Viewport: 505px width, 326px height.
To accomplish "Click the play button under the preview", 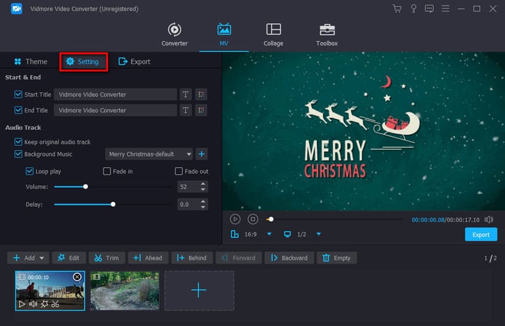I will [235, 219].
